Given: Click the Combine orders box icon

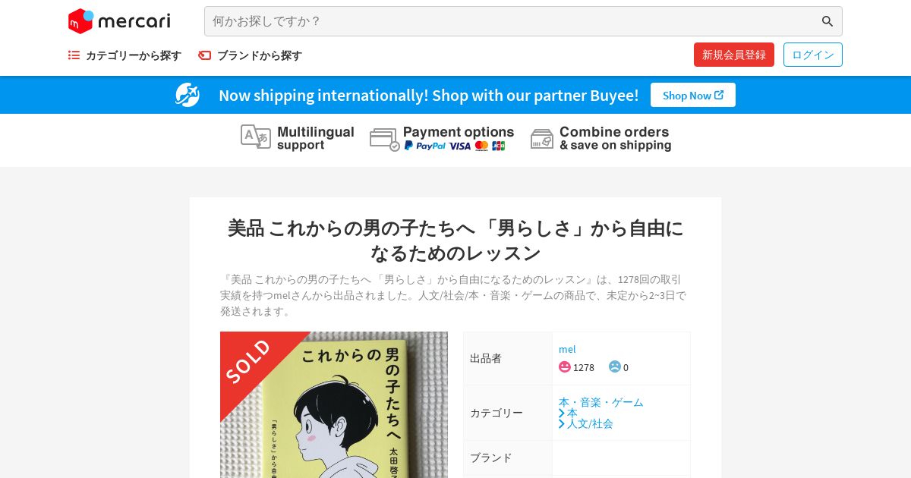Looking at the screenshot, I should click(x=542, y=139).
